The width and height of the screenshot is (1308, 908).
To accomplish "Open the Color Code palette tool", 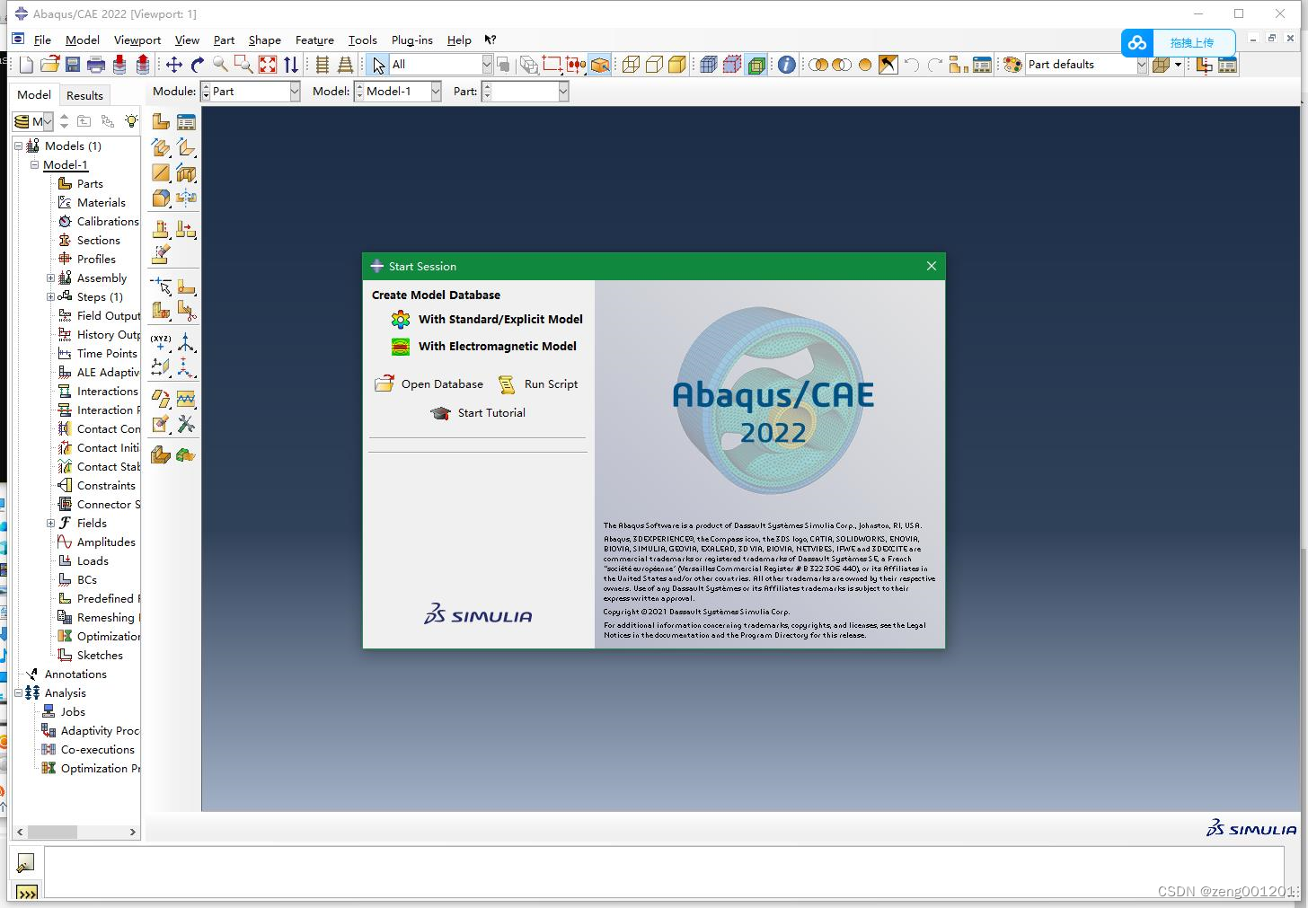I will coord(1012,65).
